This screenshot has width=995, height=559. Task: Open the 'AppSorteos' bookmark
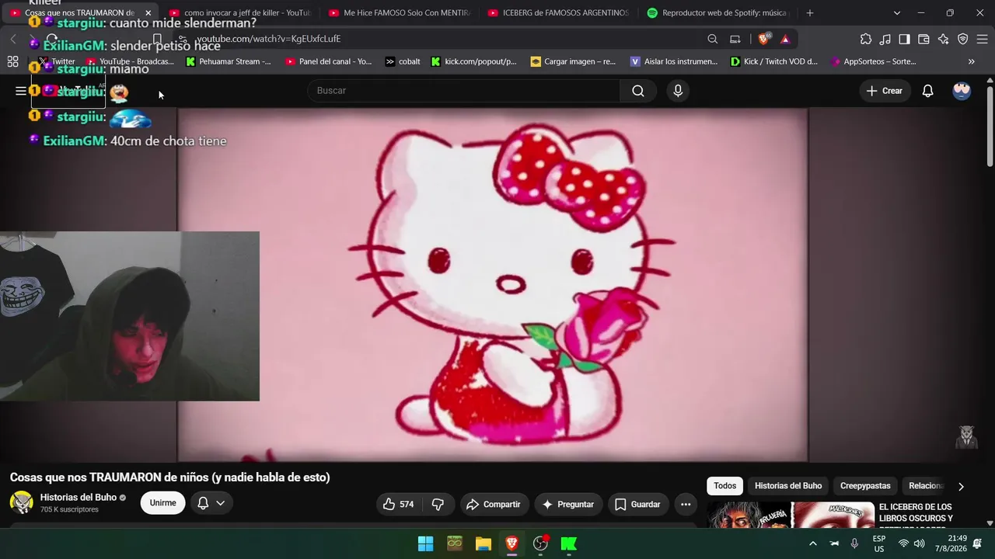[874, 61]
